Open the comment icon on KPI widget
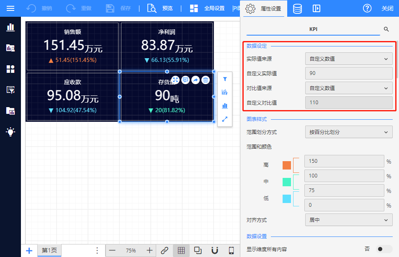Viewport: 399px width, 257px height. [x=185, y=80]
